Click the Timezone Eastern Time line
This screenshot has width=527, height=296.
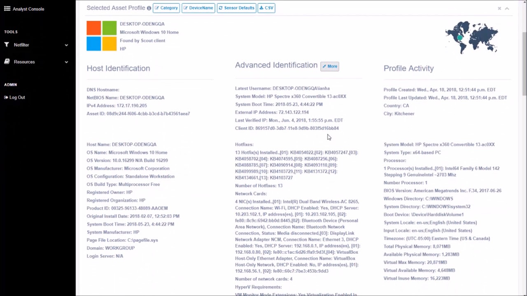pyautogui.click(x=437, y=238)
